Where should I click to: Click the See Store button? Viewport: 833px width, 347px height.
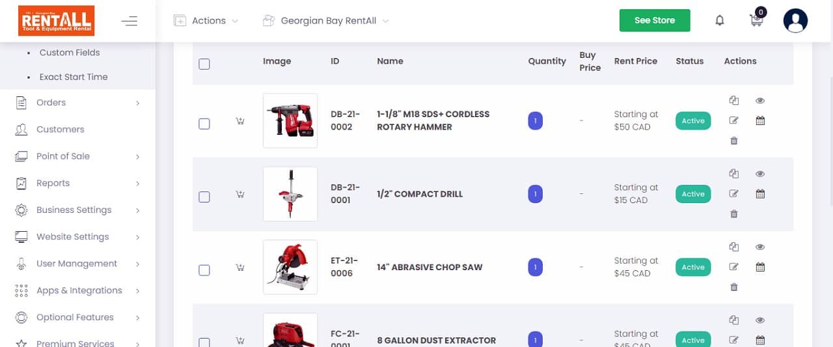pos(655,20)
